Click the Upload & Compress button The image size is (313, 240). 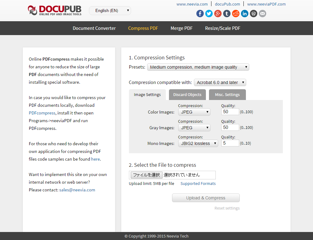pos(206,198)
